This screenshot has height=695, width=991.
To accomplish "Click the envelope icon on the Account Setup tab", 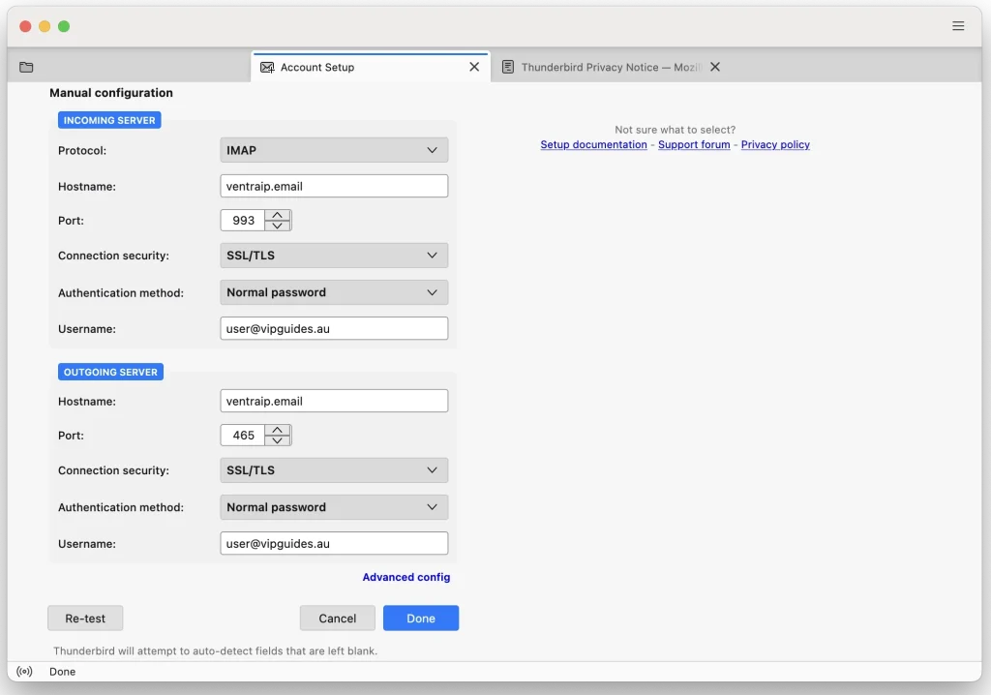I will click(267, 67).
